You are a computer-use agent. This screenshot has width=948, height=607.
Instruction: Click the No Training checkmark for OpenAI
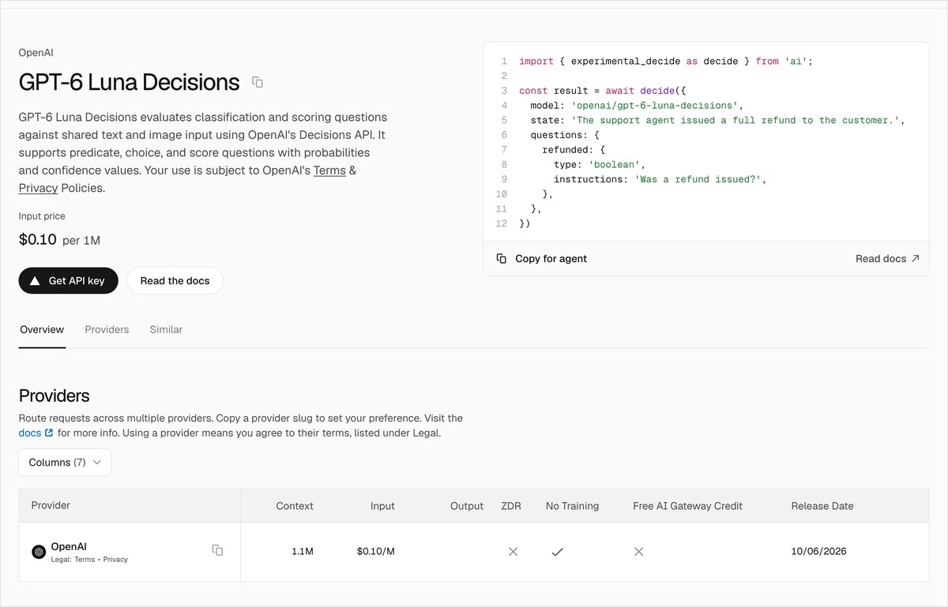(557, 552)
